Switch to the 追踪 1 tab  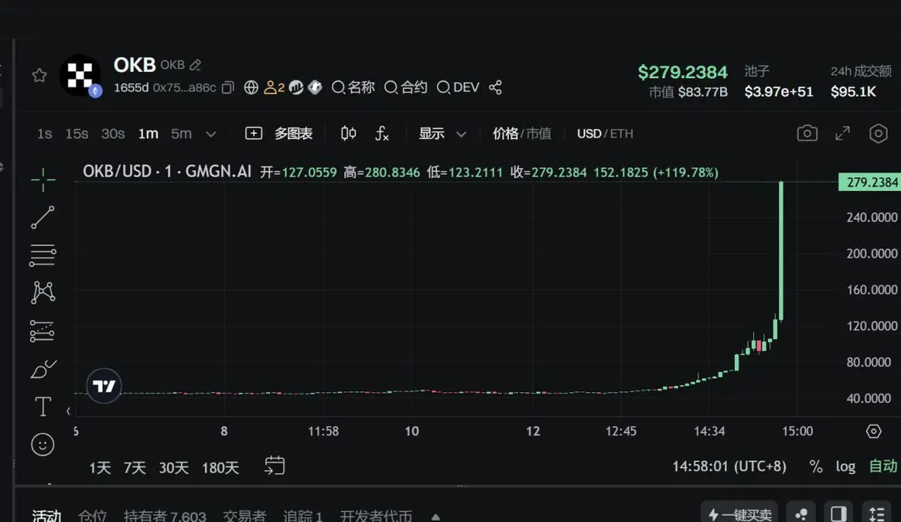tap(303, 516)
